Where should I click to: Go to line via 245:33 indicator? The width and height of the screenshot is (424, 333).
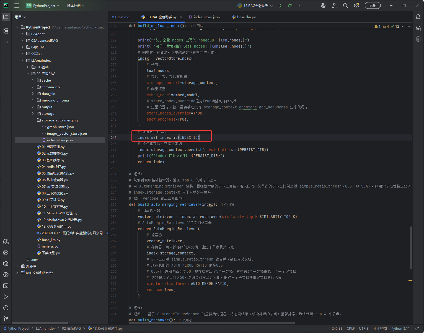[337, 329]
